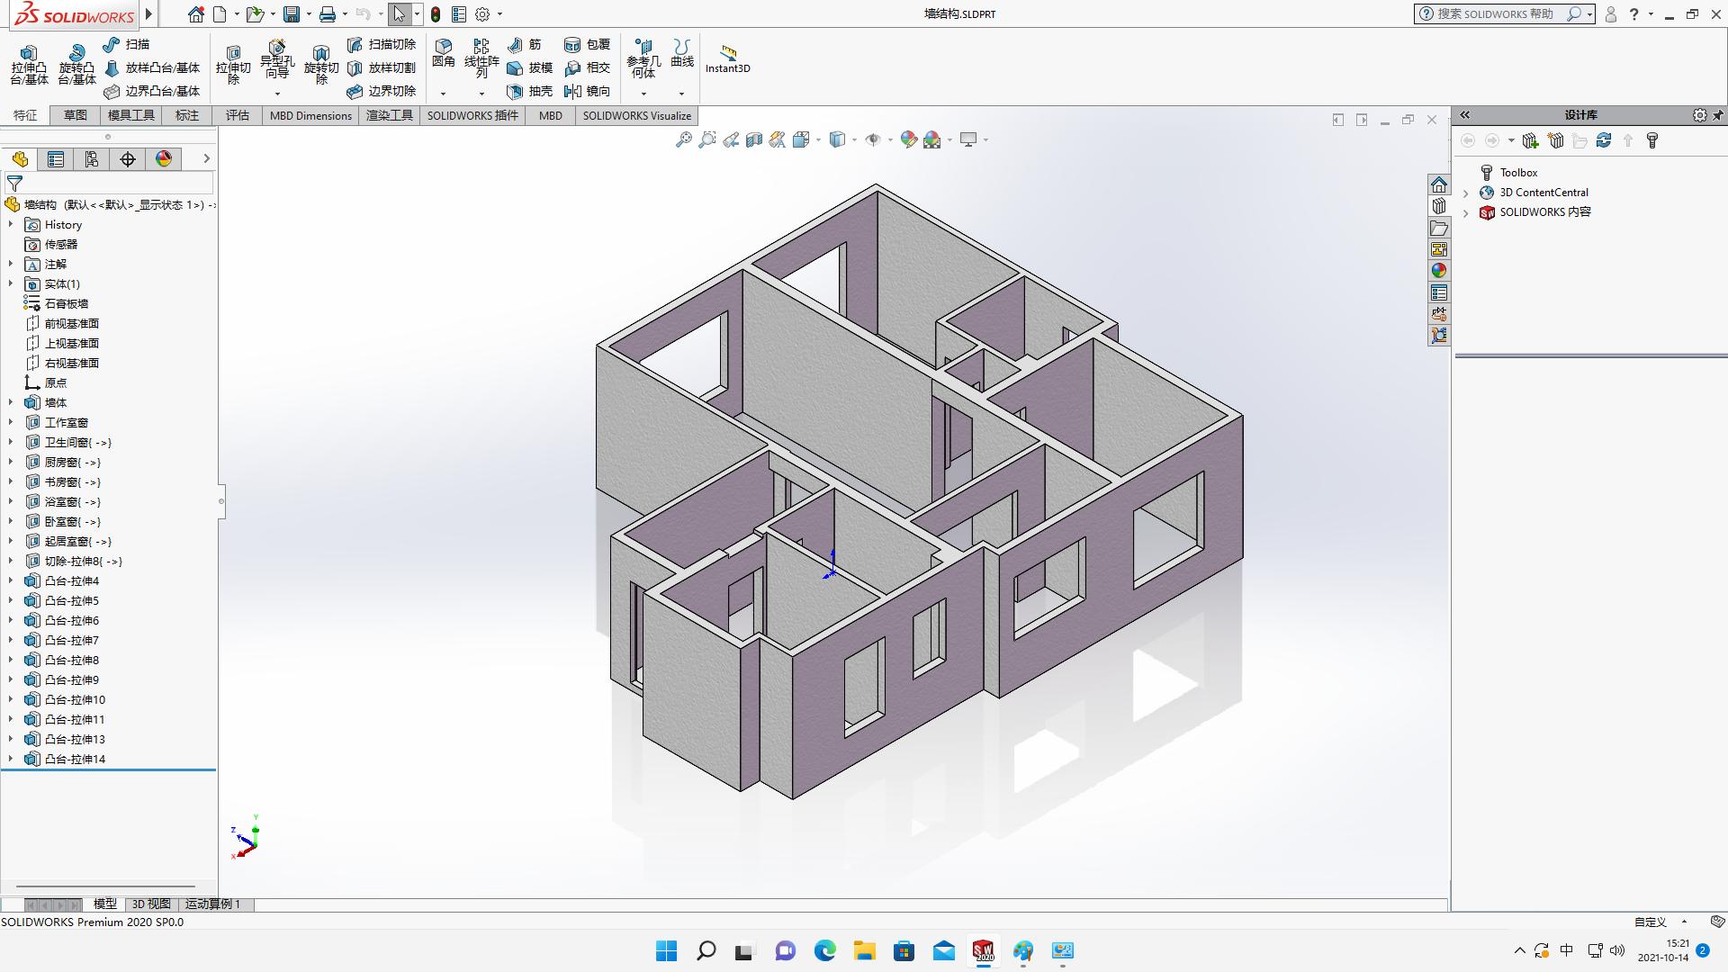Open the 参考几何体 reference geometry tool
Viewport: 1728px width, 972px height.
coord(643,58)
